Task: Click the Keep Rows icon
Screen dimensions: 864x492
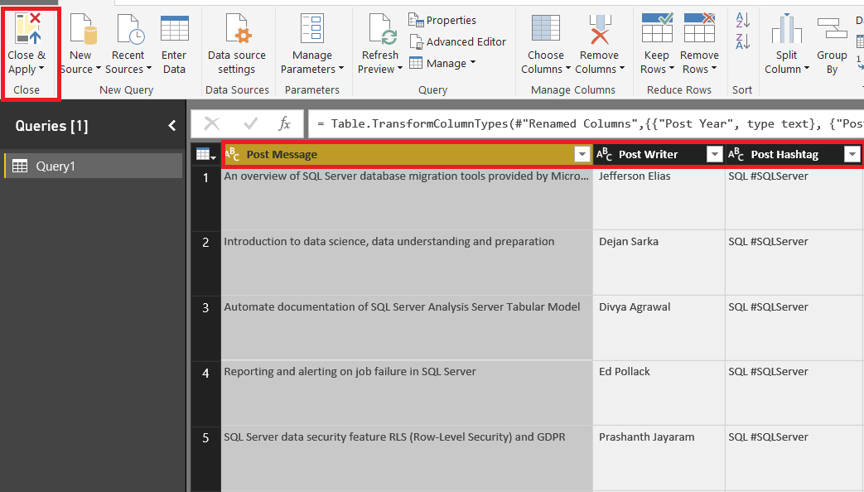Action: pyautogui.click(x=656, y=29)
